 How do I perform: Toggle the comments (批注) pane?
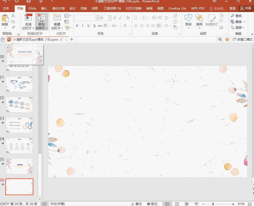(x=152, y=204)
